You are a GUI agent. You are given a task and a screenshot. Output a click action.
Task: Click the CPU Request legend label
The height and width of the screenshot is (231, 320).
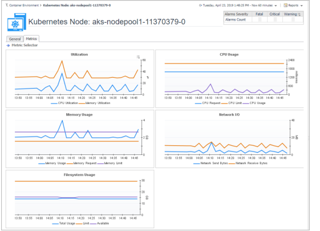pyautogui.click(x=211, y=103)
